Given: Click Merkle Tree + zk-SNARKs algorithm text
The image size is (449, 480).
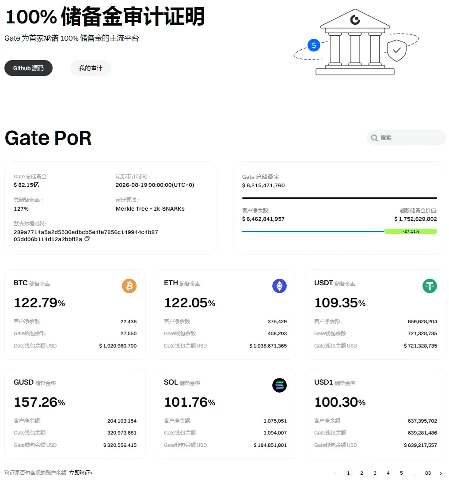Looking at the screenshot, I should pyautogui.click(x=150, y=209).
